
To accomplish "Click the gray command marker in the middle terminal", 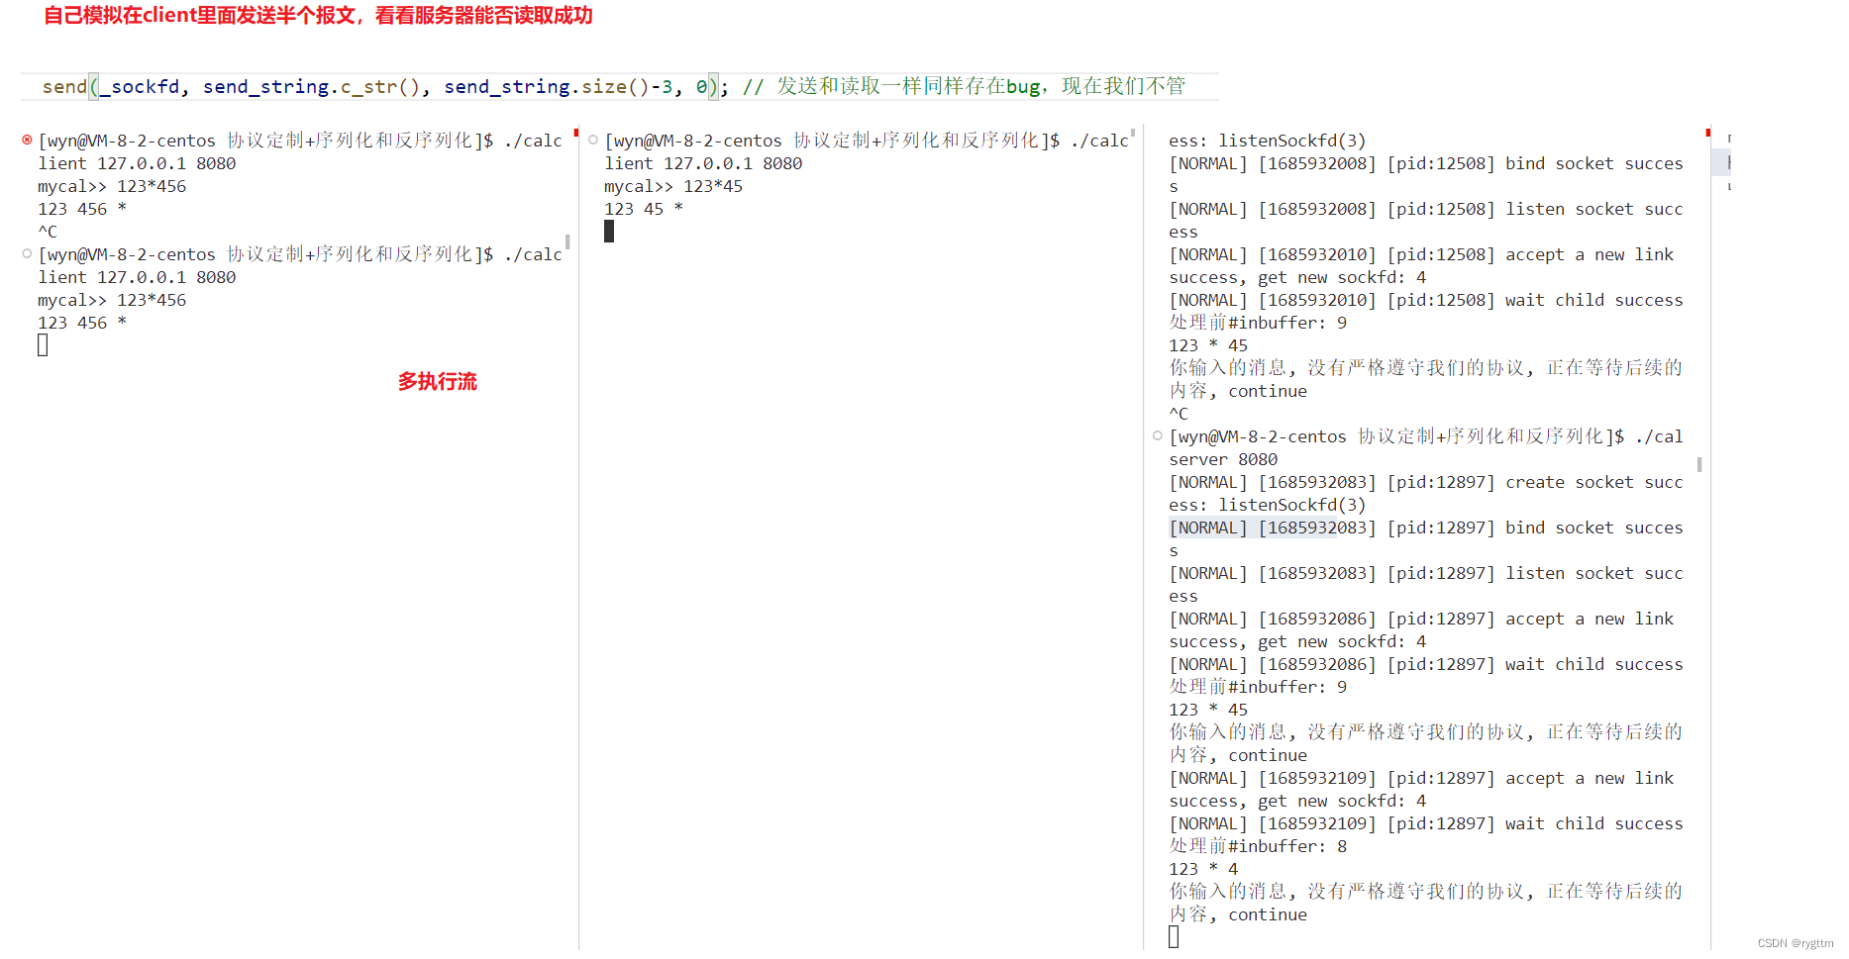I will tap(593, 140).
